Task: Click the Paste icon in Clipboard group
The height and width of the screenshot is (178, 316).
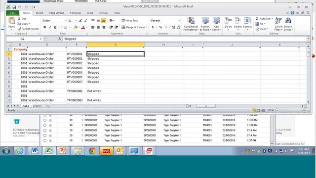Action: [11, 21]
